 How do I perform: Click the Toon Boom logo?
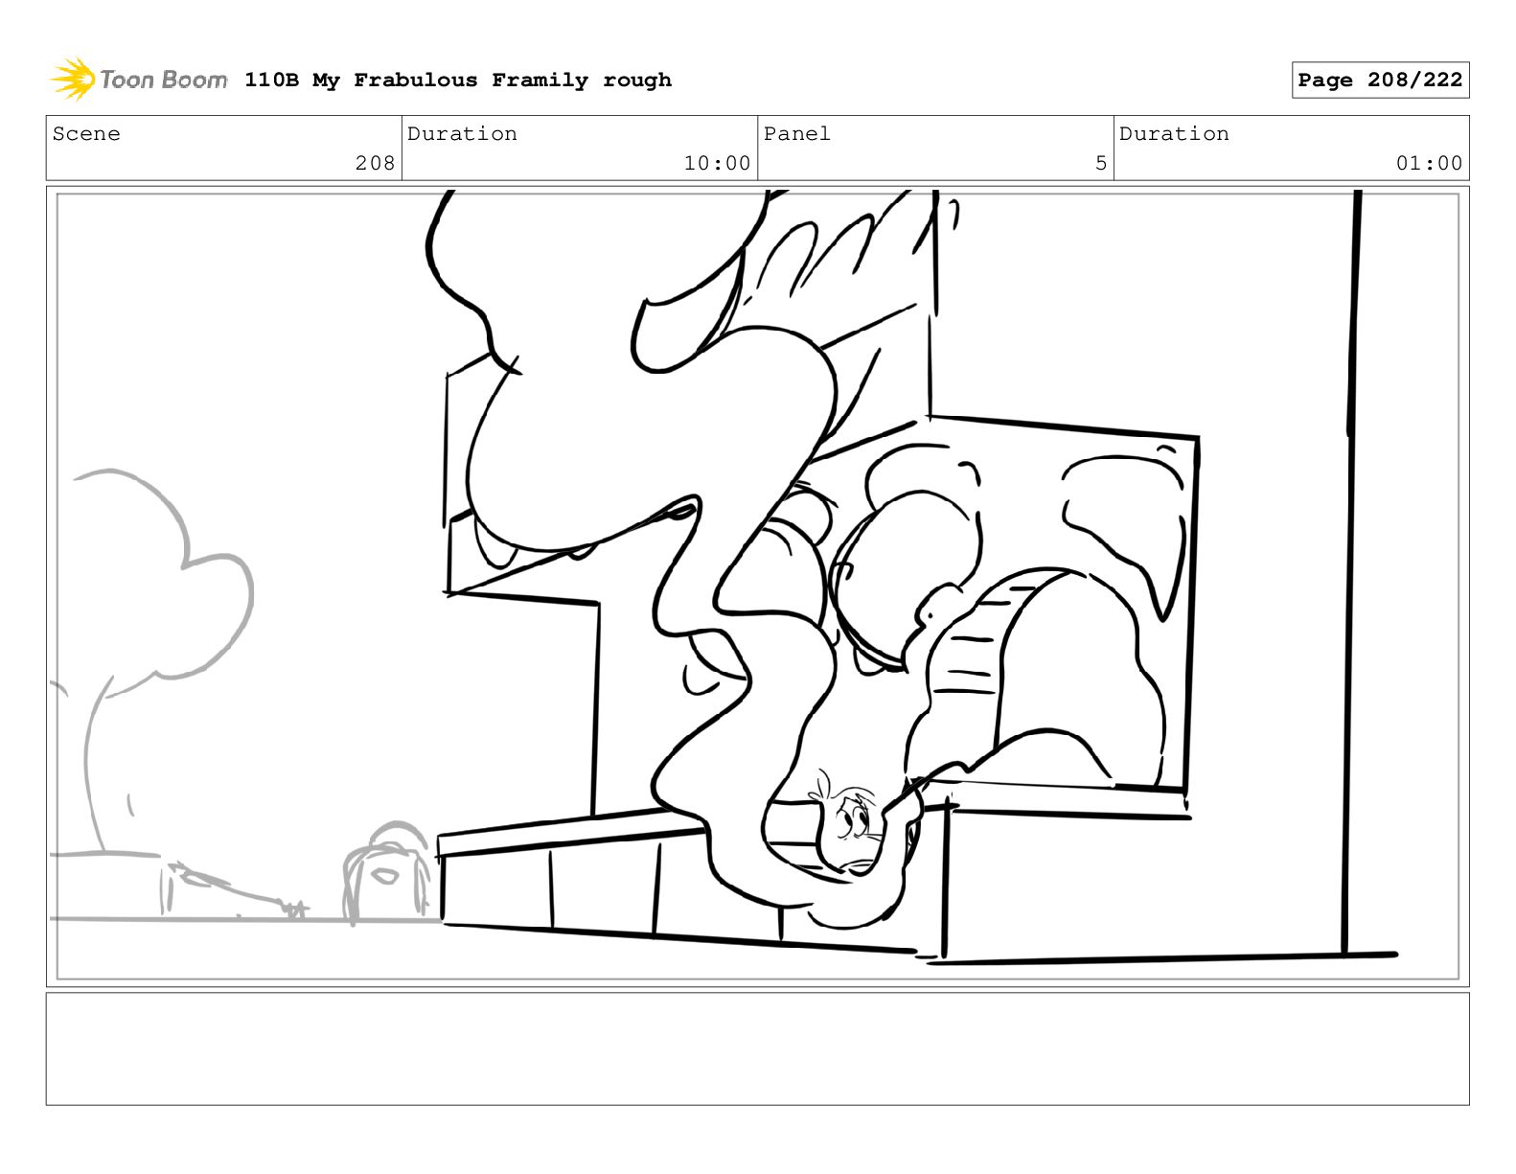(x=139, y=80)
